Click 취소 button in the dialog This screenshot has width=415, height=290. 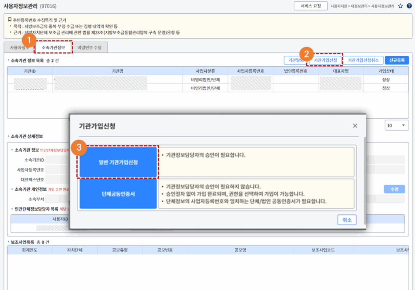click(347, 220)
